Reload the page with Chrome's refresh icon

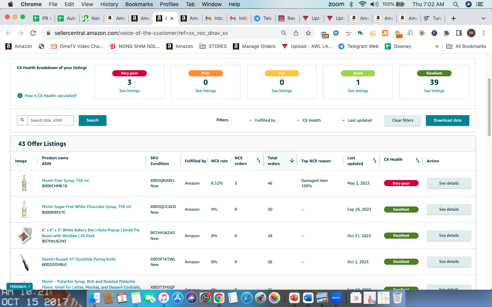click(x=33, y=33)
